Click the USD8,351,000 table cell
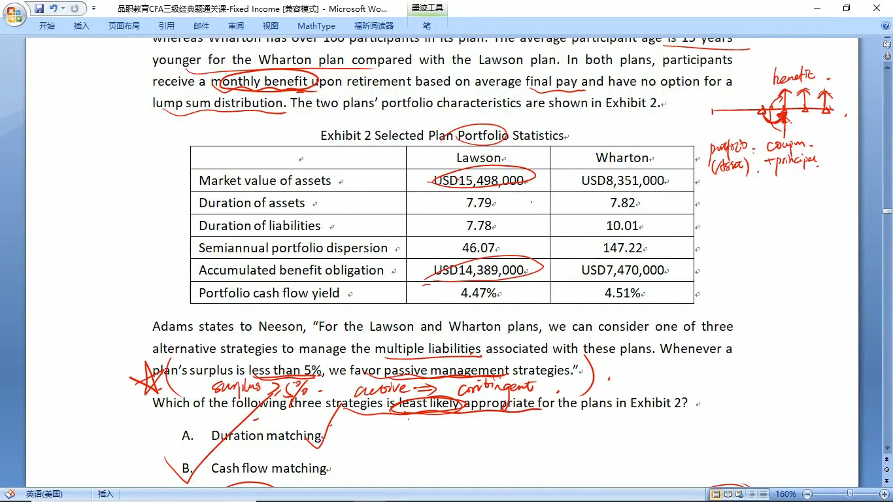 pyautogui.click(x=622, y=181)
